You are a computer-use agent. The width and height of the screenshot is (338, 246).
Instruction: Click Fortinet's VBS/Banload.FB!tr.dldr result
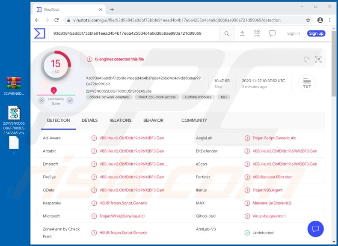pos(272,177)
